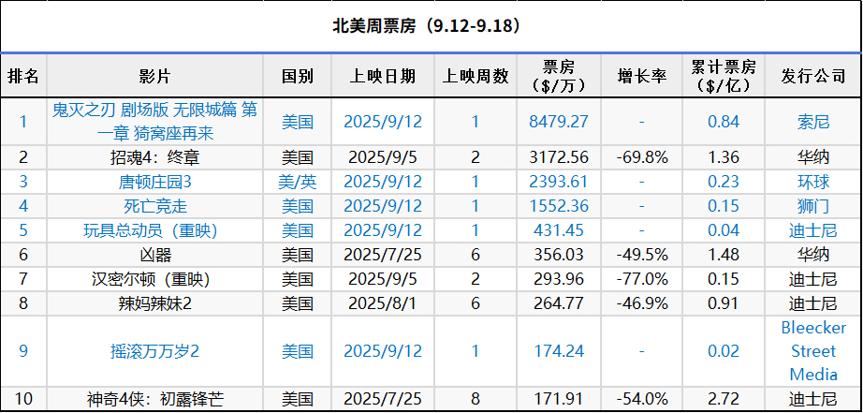863x413 pixels.
Task: Select the cumulative value 0.91
Action: pyautogui.click(x=724, y=302)
